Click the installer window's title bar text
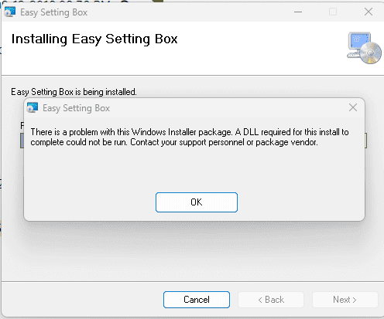Screen dimensions: 384x319 pos(53,12)
